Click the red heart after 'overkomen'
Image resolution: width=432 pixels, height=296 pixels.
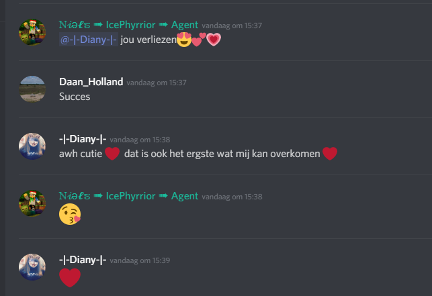coord(330,153)
